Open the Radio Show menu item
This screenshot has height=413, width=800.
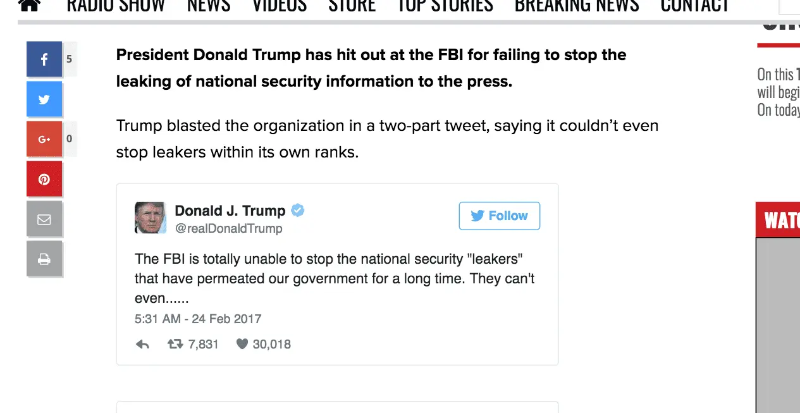click(116, 5)
